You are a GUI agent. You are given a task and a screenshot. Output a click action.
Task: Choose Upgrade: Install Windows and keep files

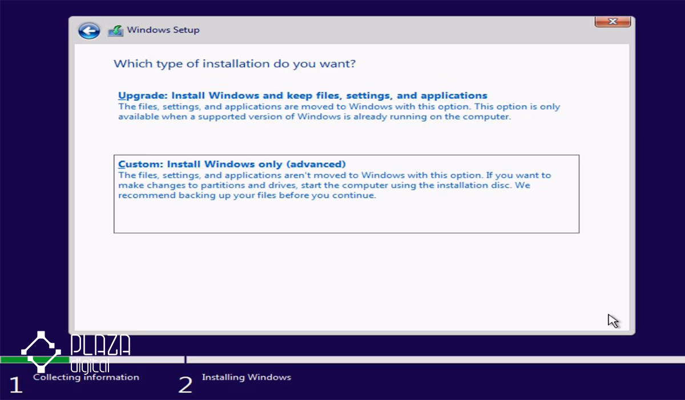(x=303, y=95)
